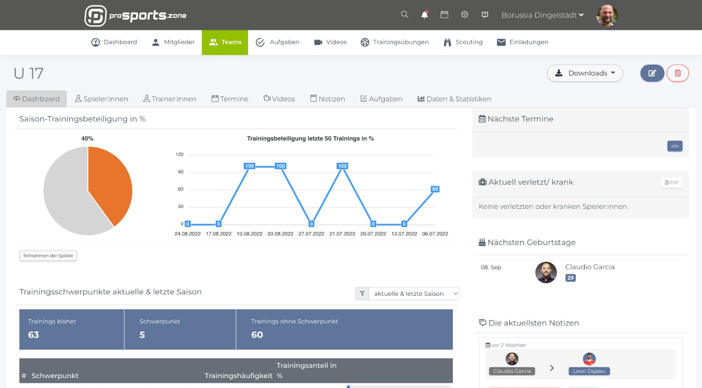Image resolution: width=702 pixels, height=388 pixels.
Task: Open Aufgaben in main navigation
Action: (x=278, y=42)
